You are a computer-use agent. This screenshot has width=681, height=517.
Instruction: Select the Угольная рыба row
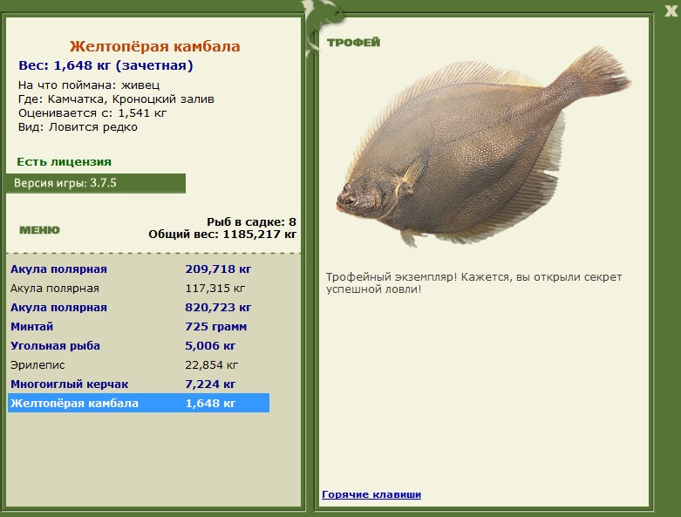tap(139, 345)
